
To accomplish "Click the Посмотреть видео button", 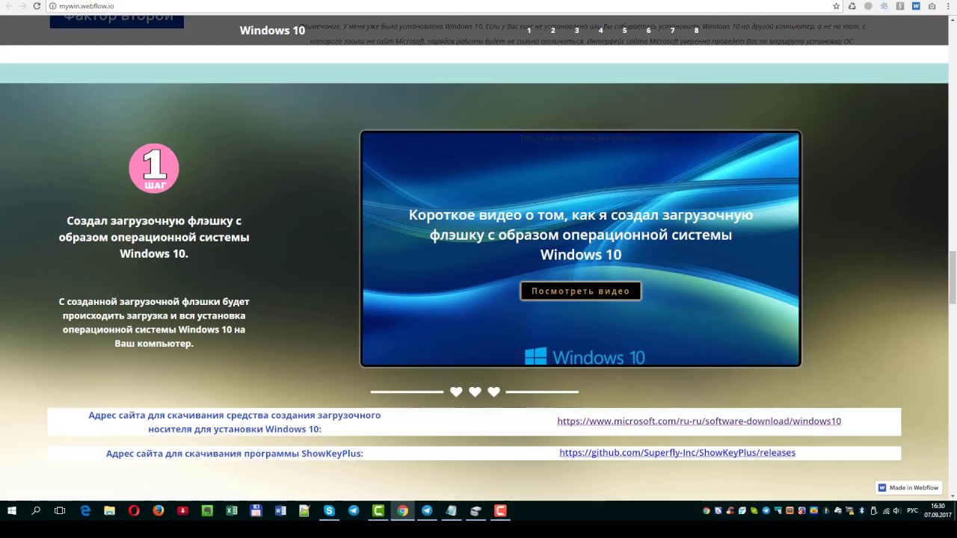I will click(581, 291).
